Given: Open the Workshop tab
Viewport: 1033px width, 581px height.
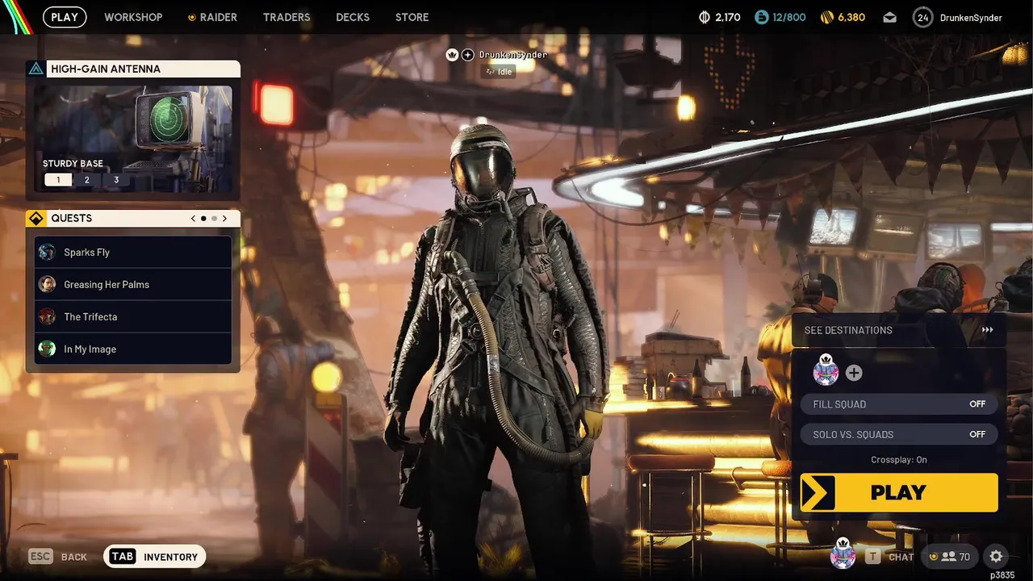Looking at the screenshot, I should tap(133, 17).
